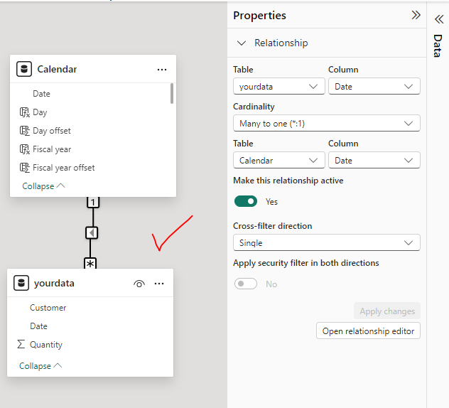Viewport: 449px width, 408px height.
Task: Select the Fiscal year field
Action: pos(52,149)
